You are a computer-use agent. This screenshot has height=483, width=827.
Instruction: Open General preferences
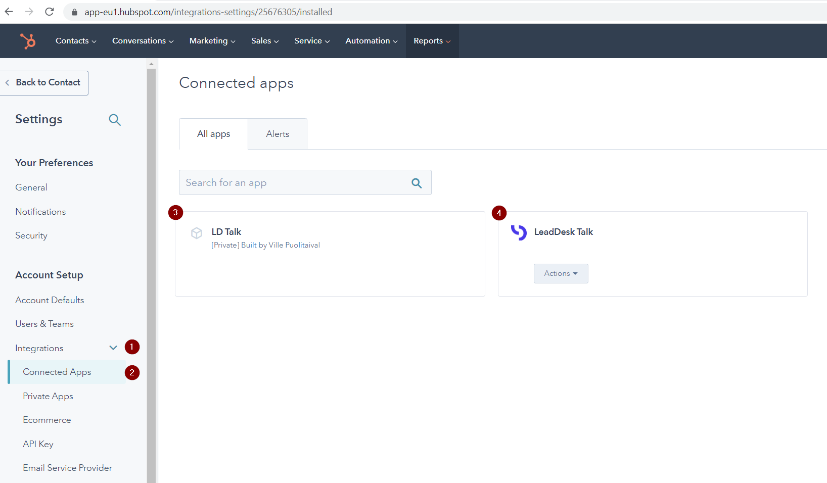(31, 187)
